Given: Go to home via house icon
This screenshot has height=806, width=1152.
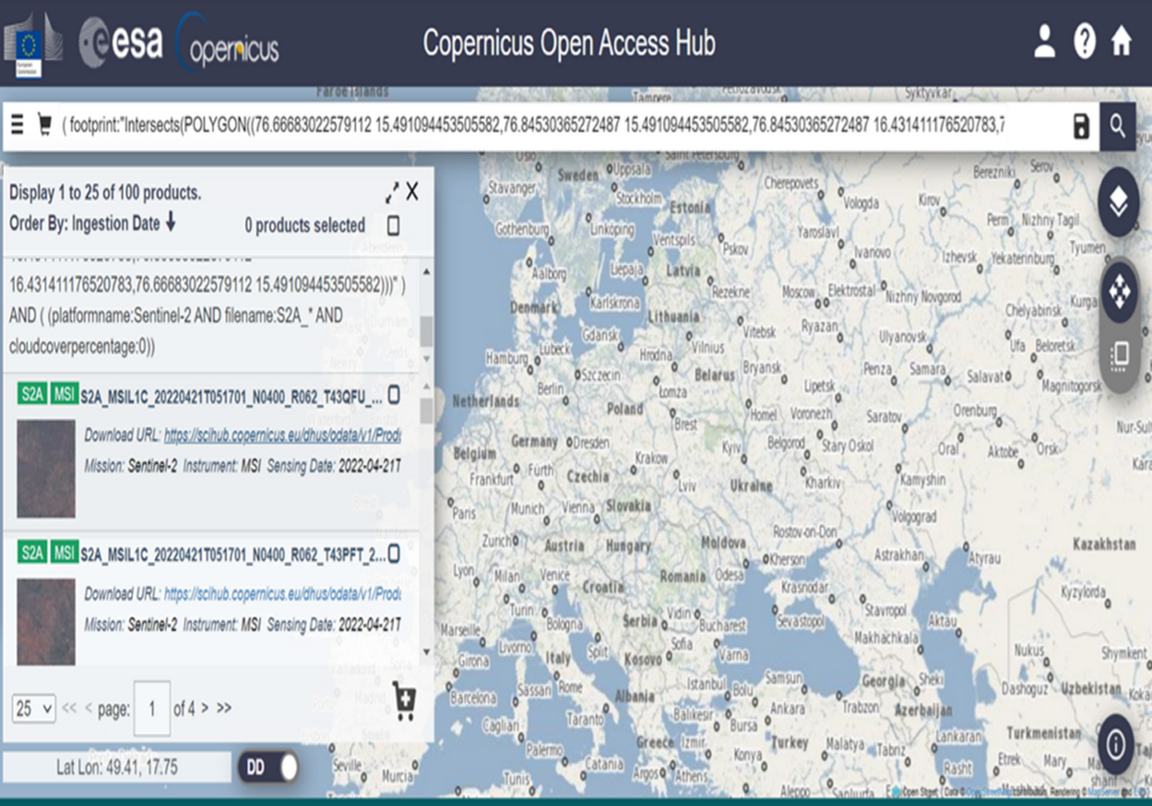Looking at the screenshot, I should click(x=1120, y=41).
